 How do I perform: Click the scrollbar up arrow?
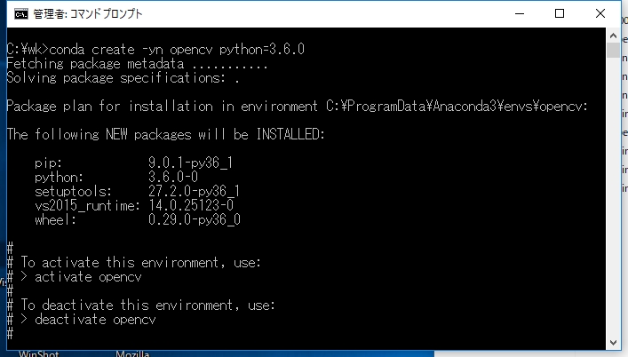(x=613, y=36)
